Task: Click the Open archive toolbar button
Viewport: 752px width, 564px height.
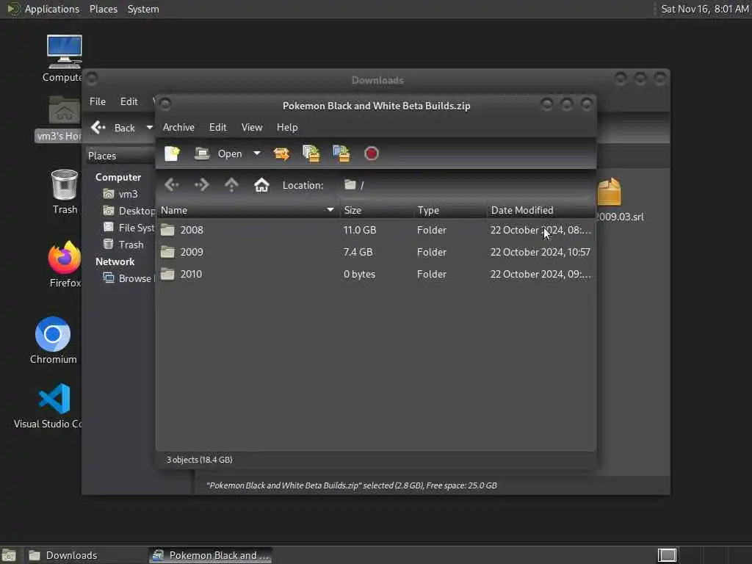Action: 218,153
